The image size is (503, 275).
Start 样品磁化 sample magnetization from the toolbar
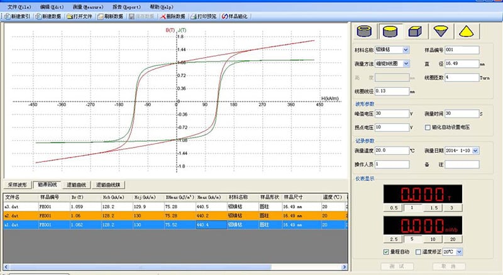point(235,16)
